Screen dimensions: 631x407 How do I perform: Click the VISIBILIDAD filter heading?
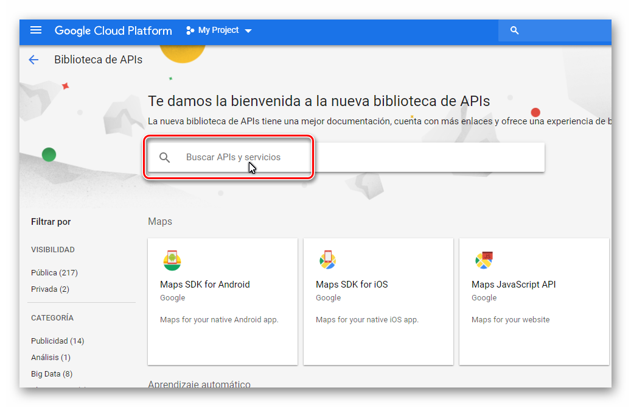(53, 250)
